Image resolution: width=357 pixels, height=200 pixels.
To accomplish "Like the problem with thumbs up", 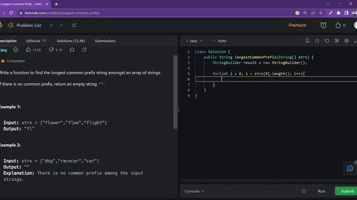I will pos(33,49).
